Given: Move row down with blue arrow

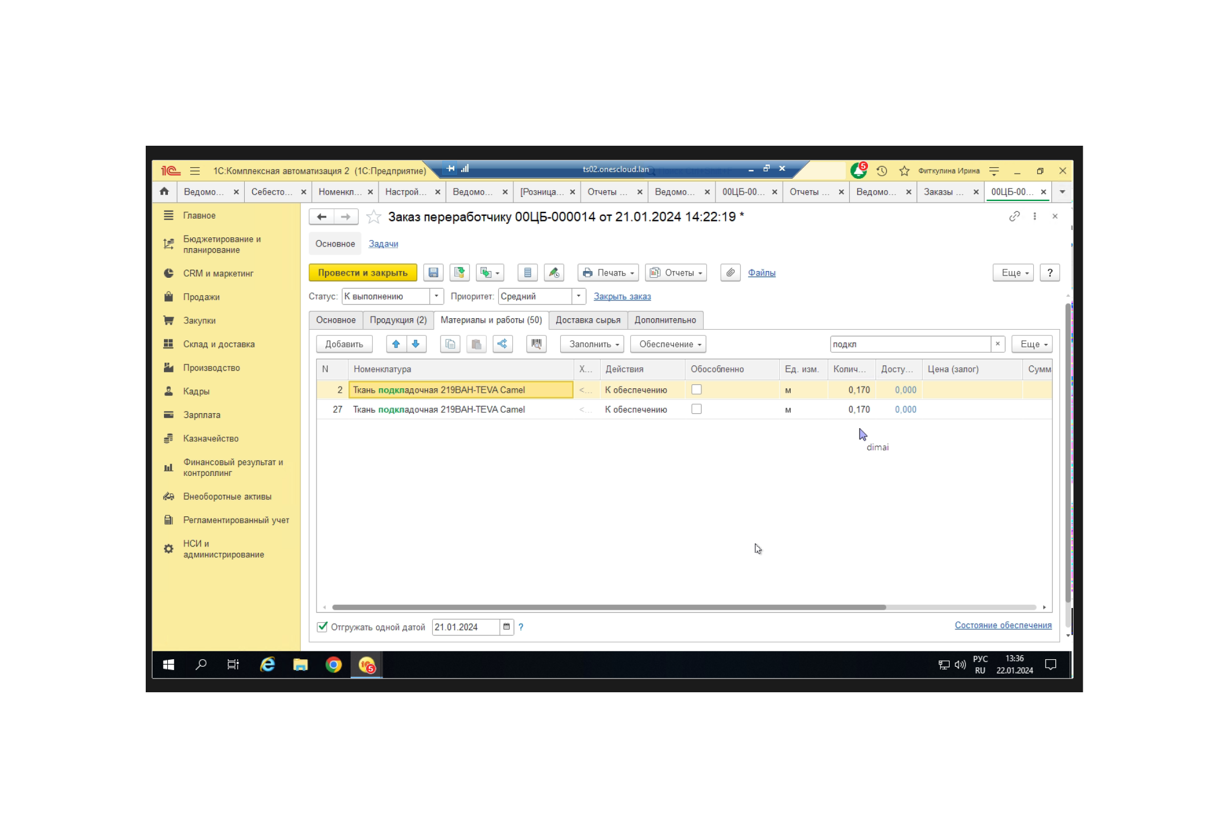Looking at the screenshot, I should (416, 344).
